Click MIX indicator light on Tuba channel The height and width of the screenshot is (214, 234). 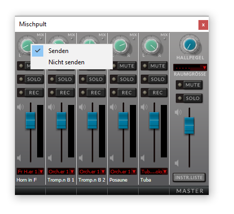(164, 39)
